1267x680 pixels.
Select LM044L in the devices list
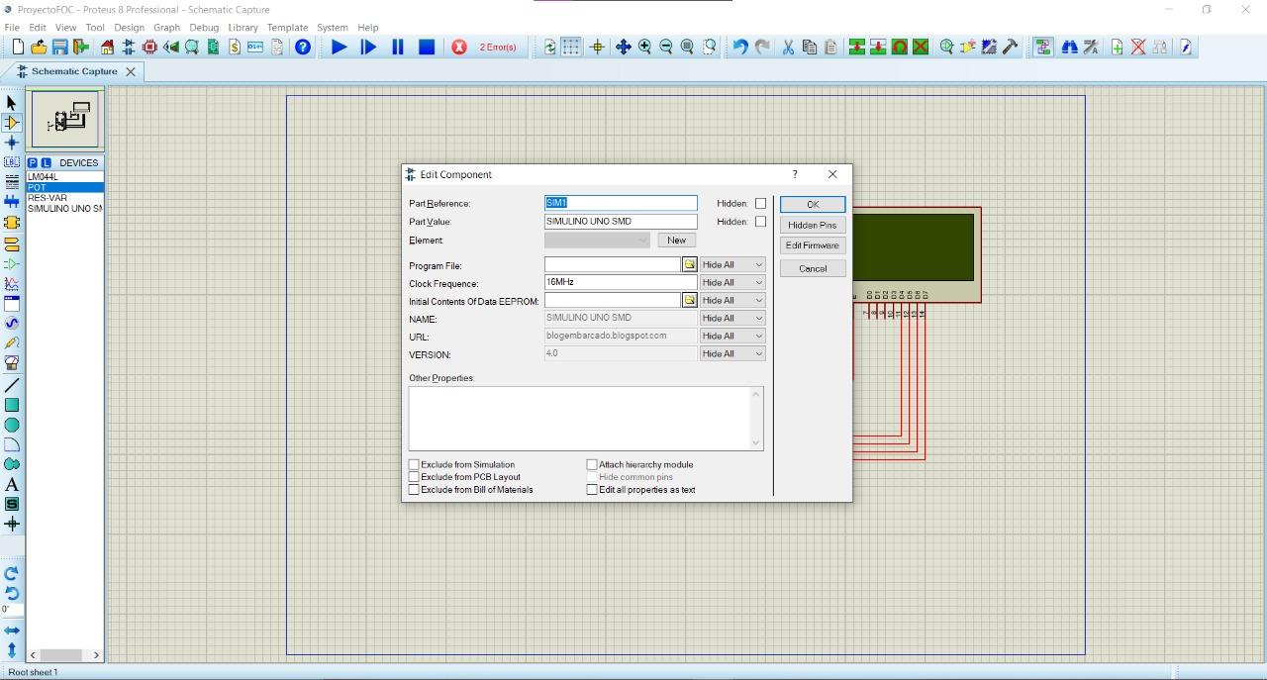[x=65, y=177]
